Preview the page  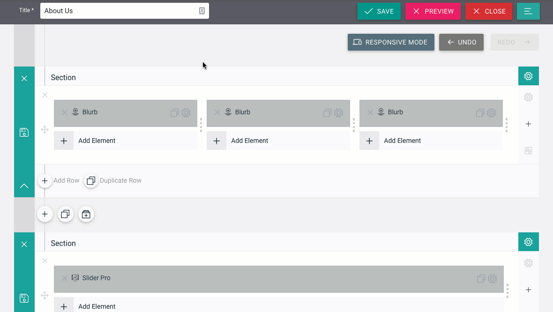point(433,11)
